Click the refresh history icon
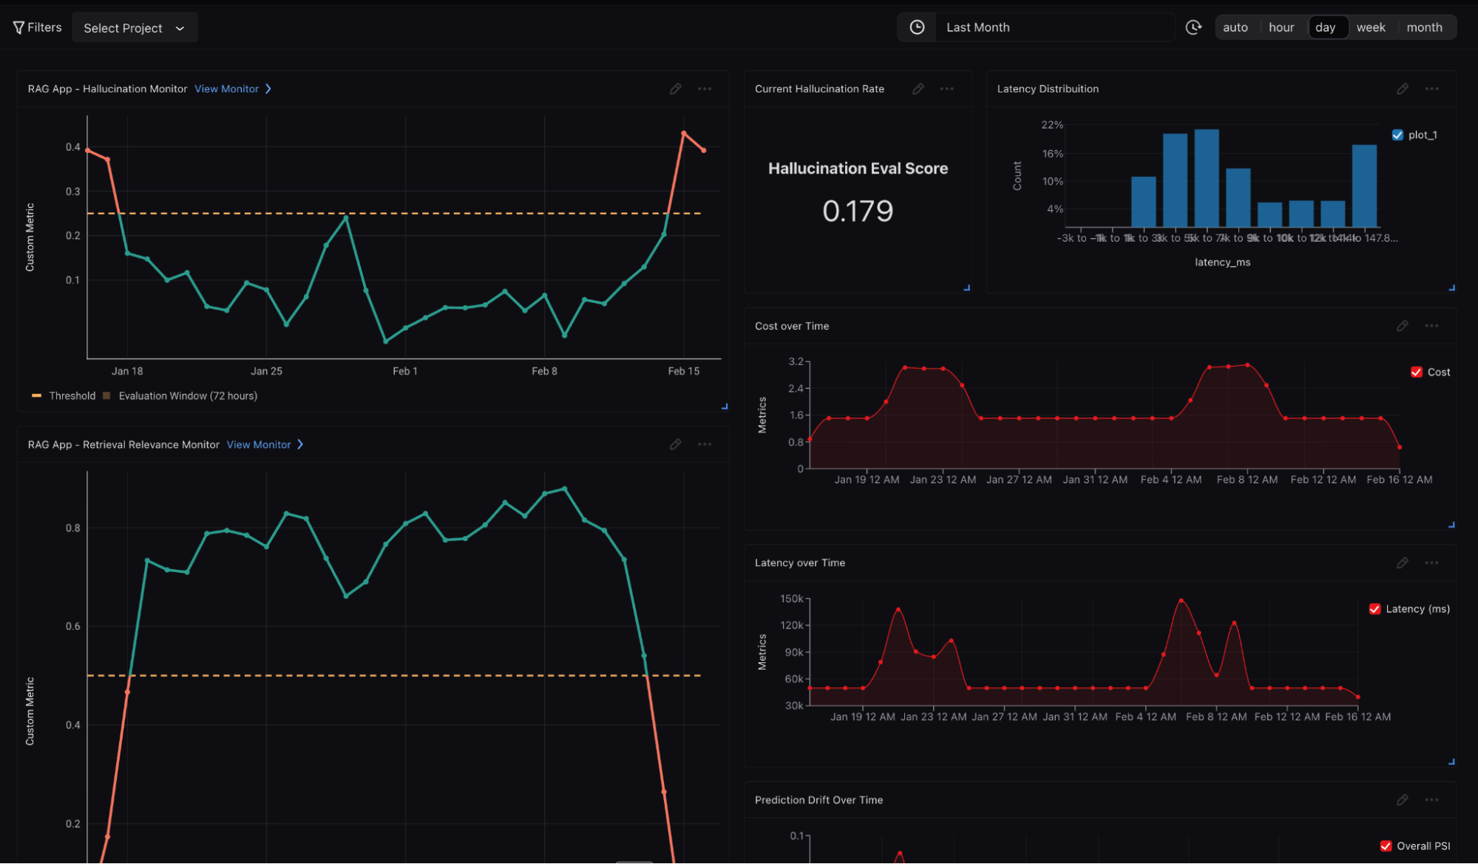The width and height of the screenshot is (1478, 864). tap(1193, 27)
